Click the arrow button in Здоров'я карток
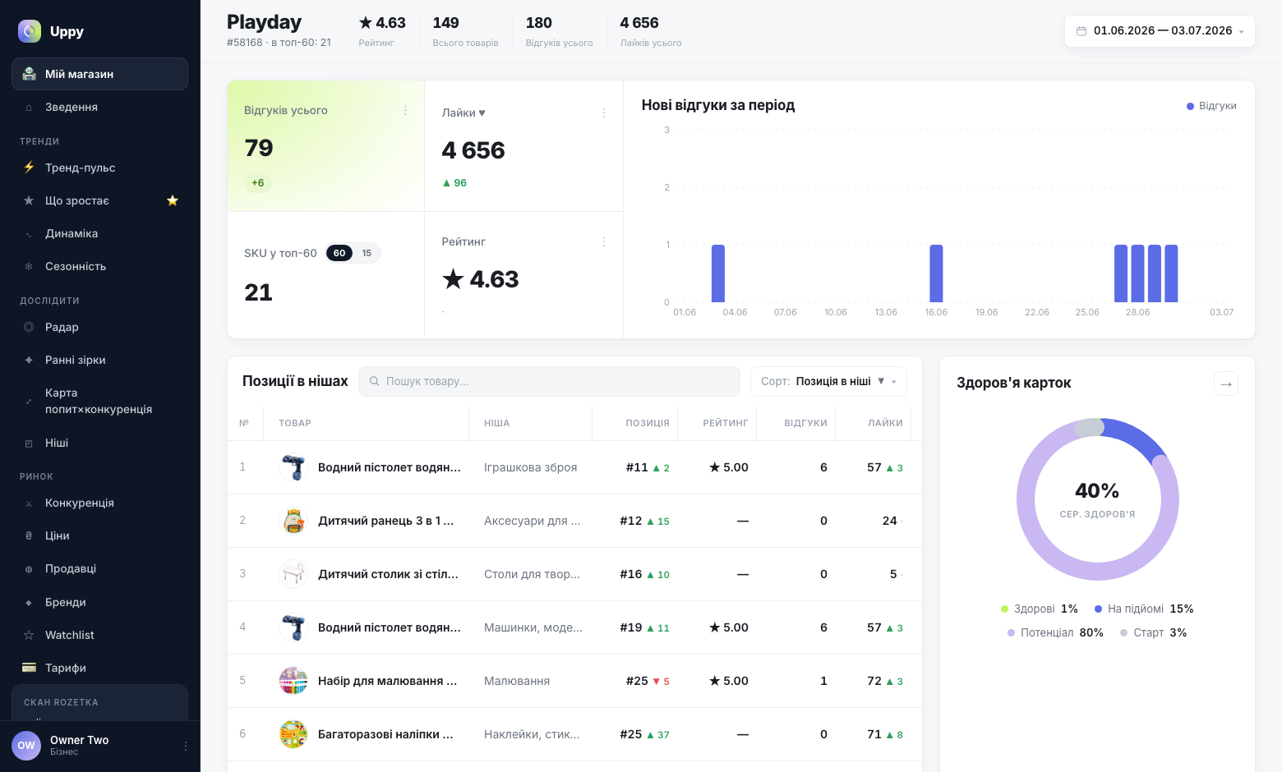Viewport: 1282px width, 772px height. coord(1226,384)
